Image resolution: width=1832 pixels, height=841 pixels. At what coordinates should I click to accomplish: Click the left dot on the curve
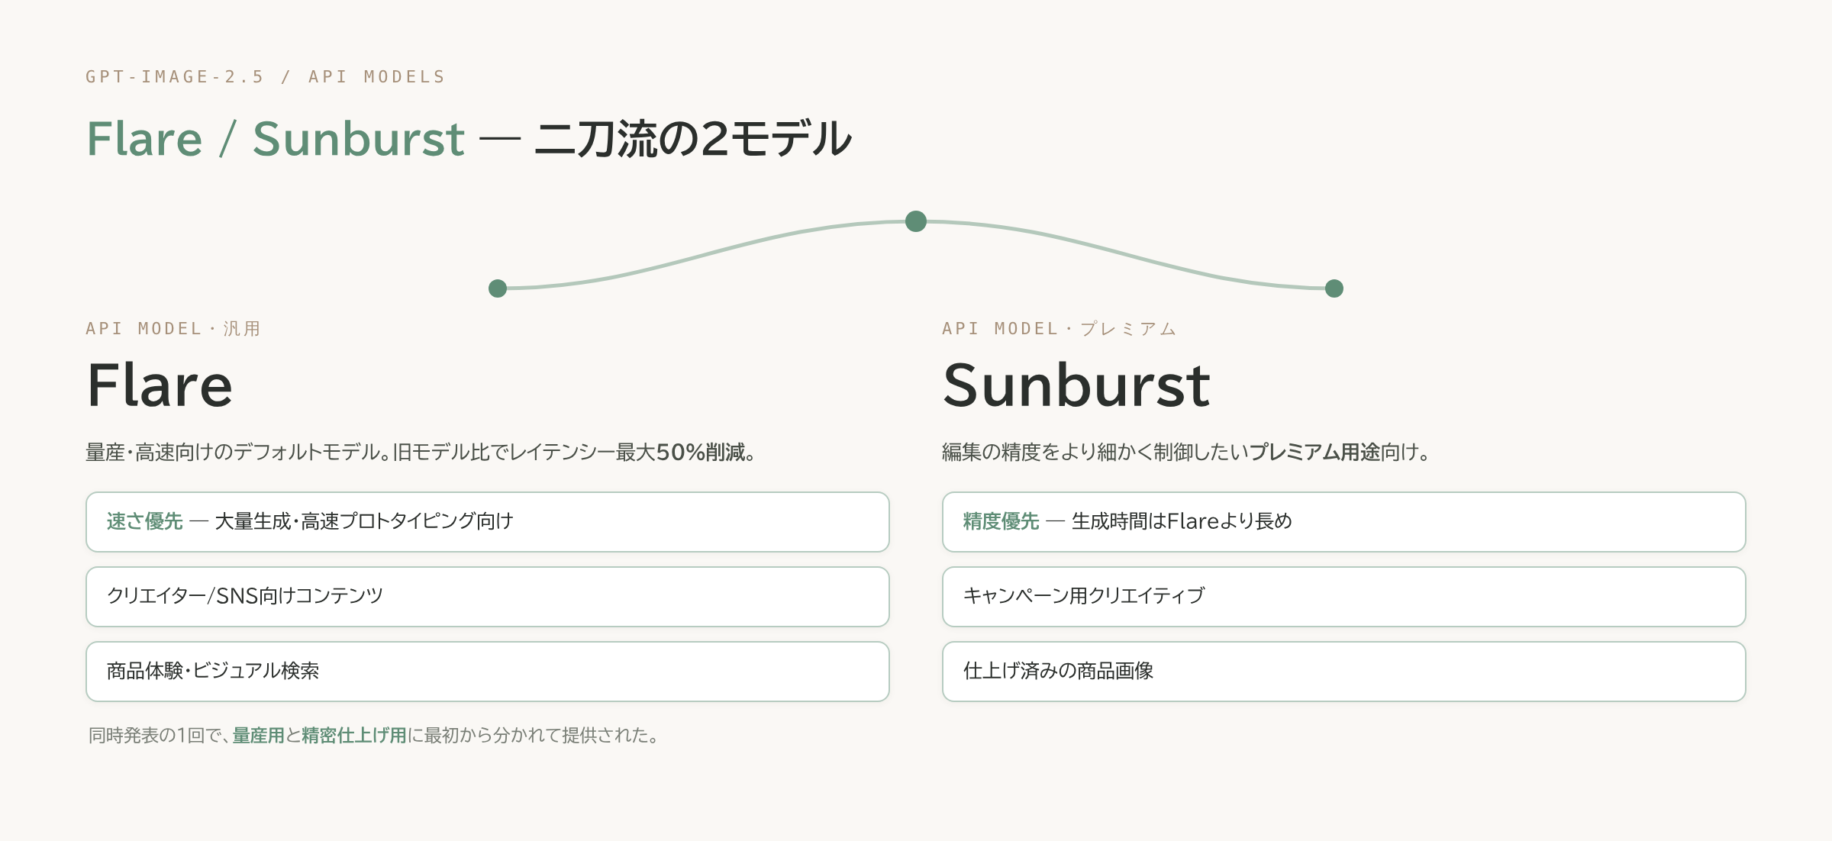click(x=498, y=288)
